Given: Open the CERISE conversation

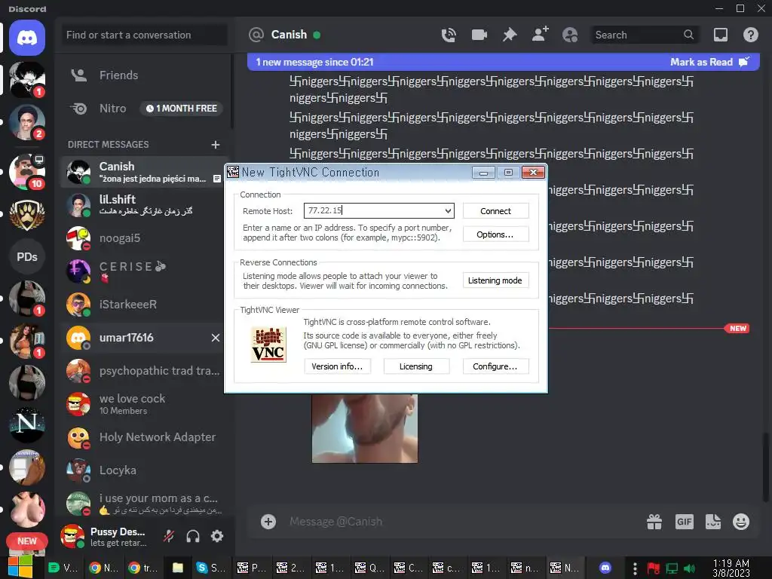Looking at the screenshot, I should point(142,271).
